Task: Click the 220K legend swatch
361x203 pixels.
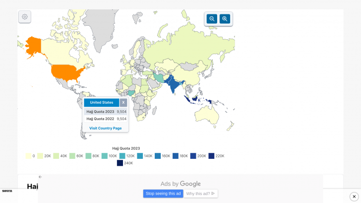Action: pyautogui.click(x=212, y=156)
